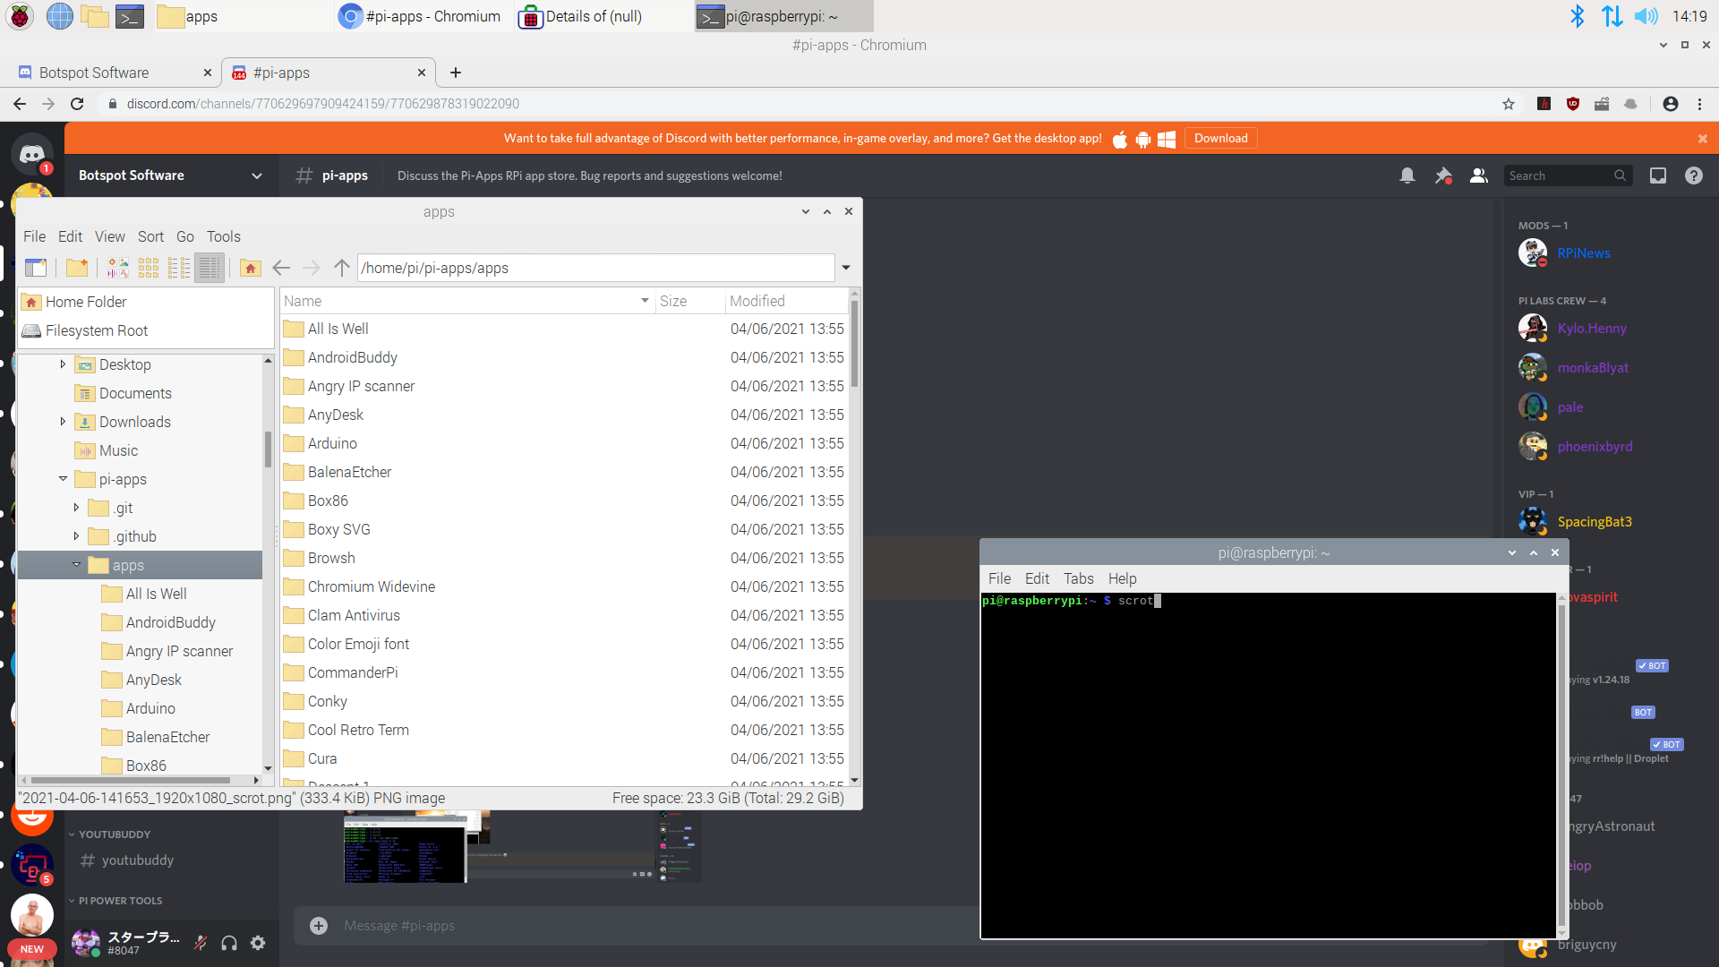
Task: Open the volume control tray icon
Action: [1646, 16]
